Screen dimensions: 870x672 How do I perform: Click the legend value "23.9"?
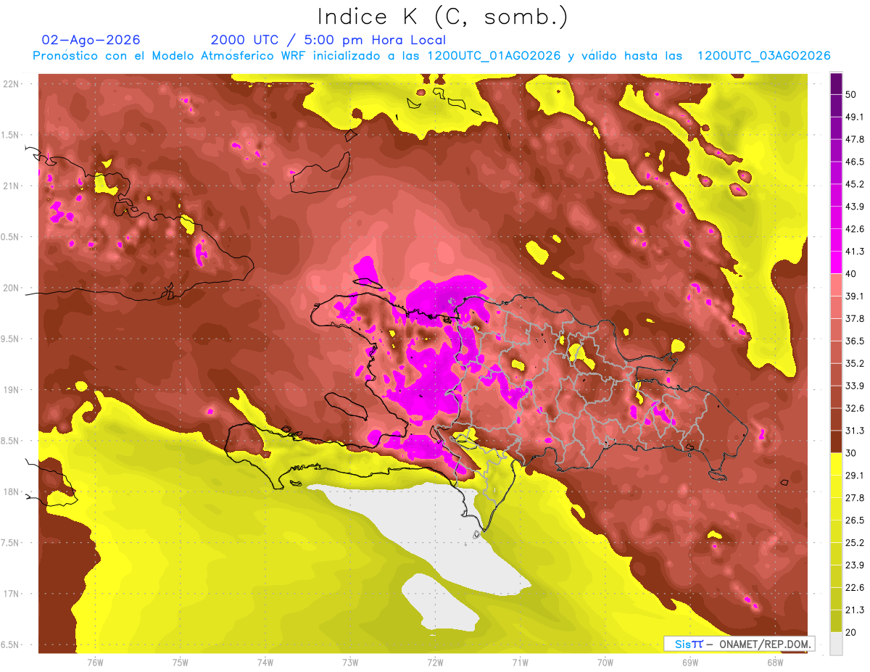[x=855, y=565]
